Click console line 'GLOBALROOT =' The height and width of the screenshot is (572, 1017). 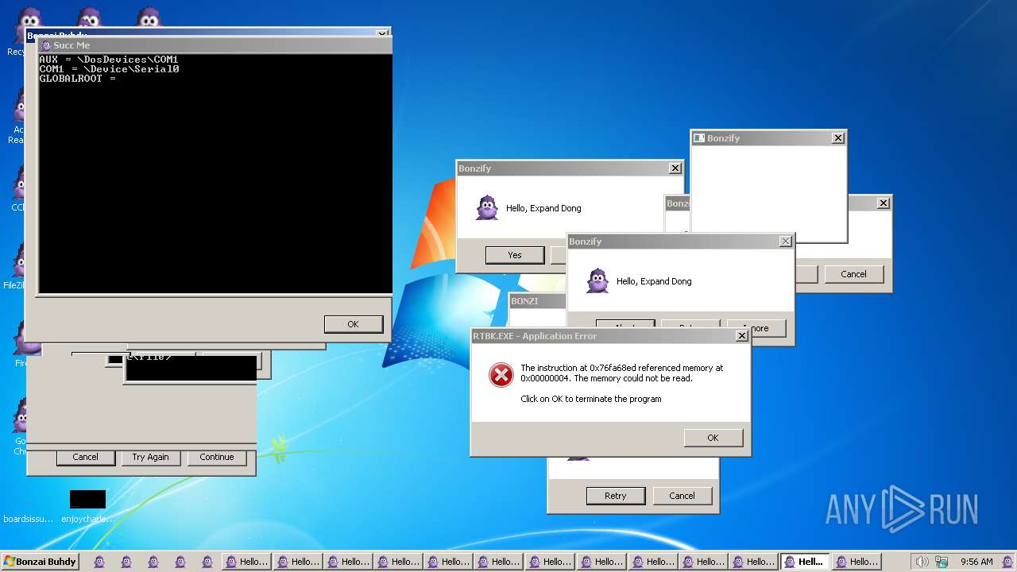pyautogui.click(x=78, y=79)
